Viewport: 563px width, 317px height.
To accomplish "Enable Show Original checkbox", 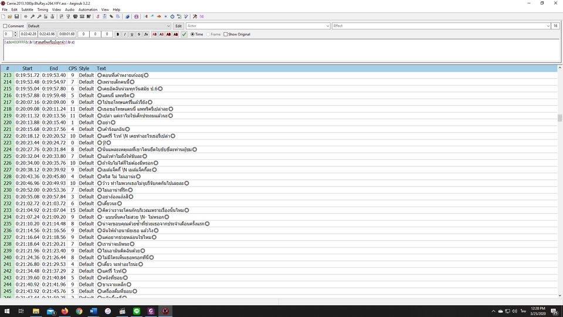I will pos(225,34).
